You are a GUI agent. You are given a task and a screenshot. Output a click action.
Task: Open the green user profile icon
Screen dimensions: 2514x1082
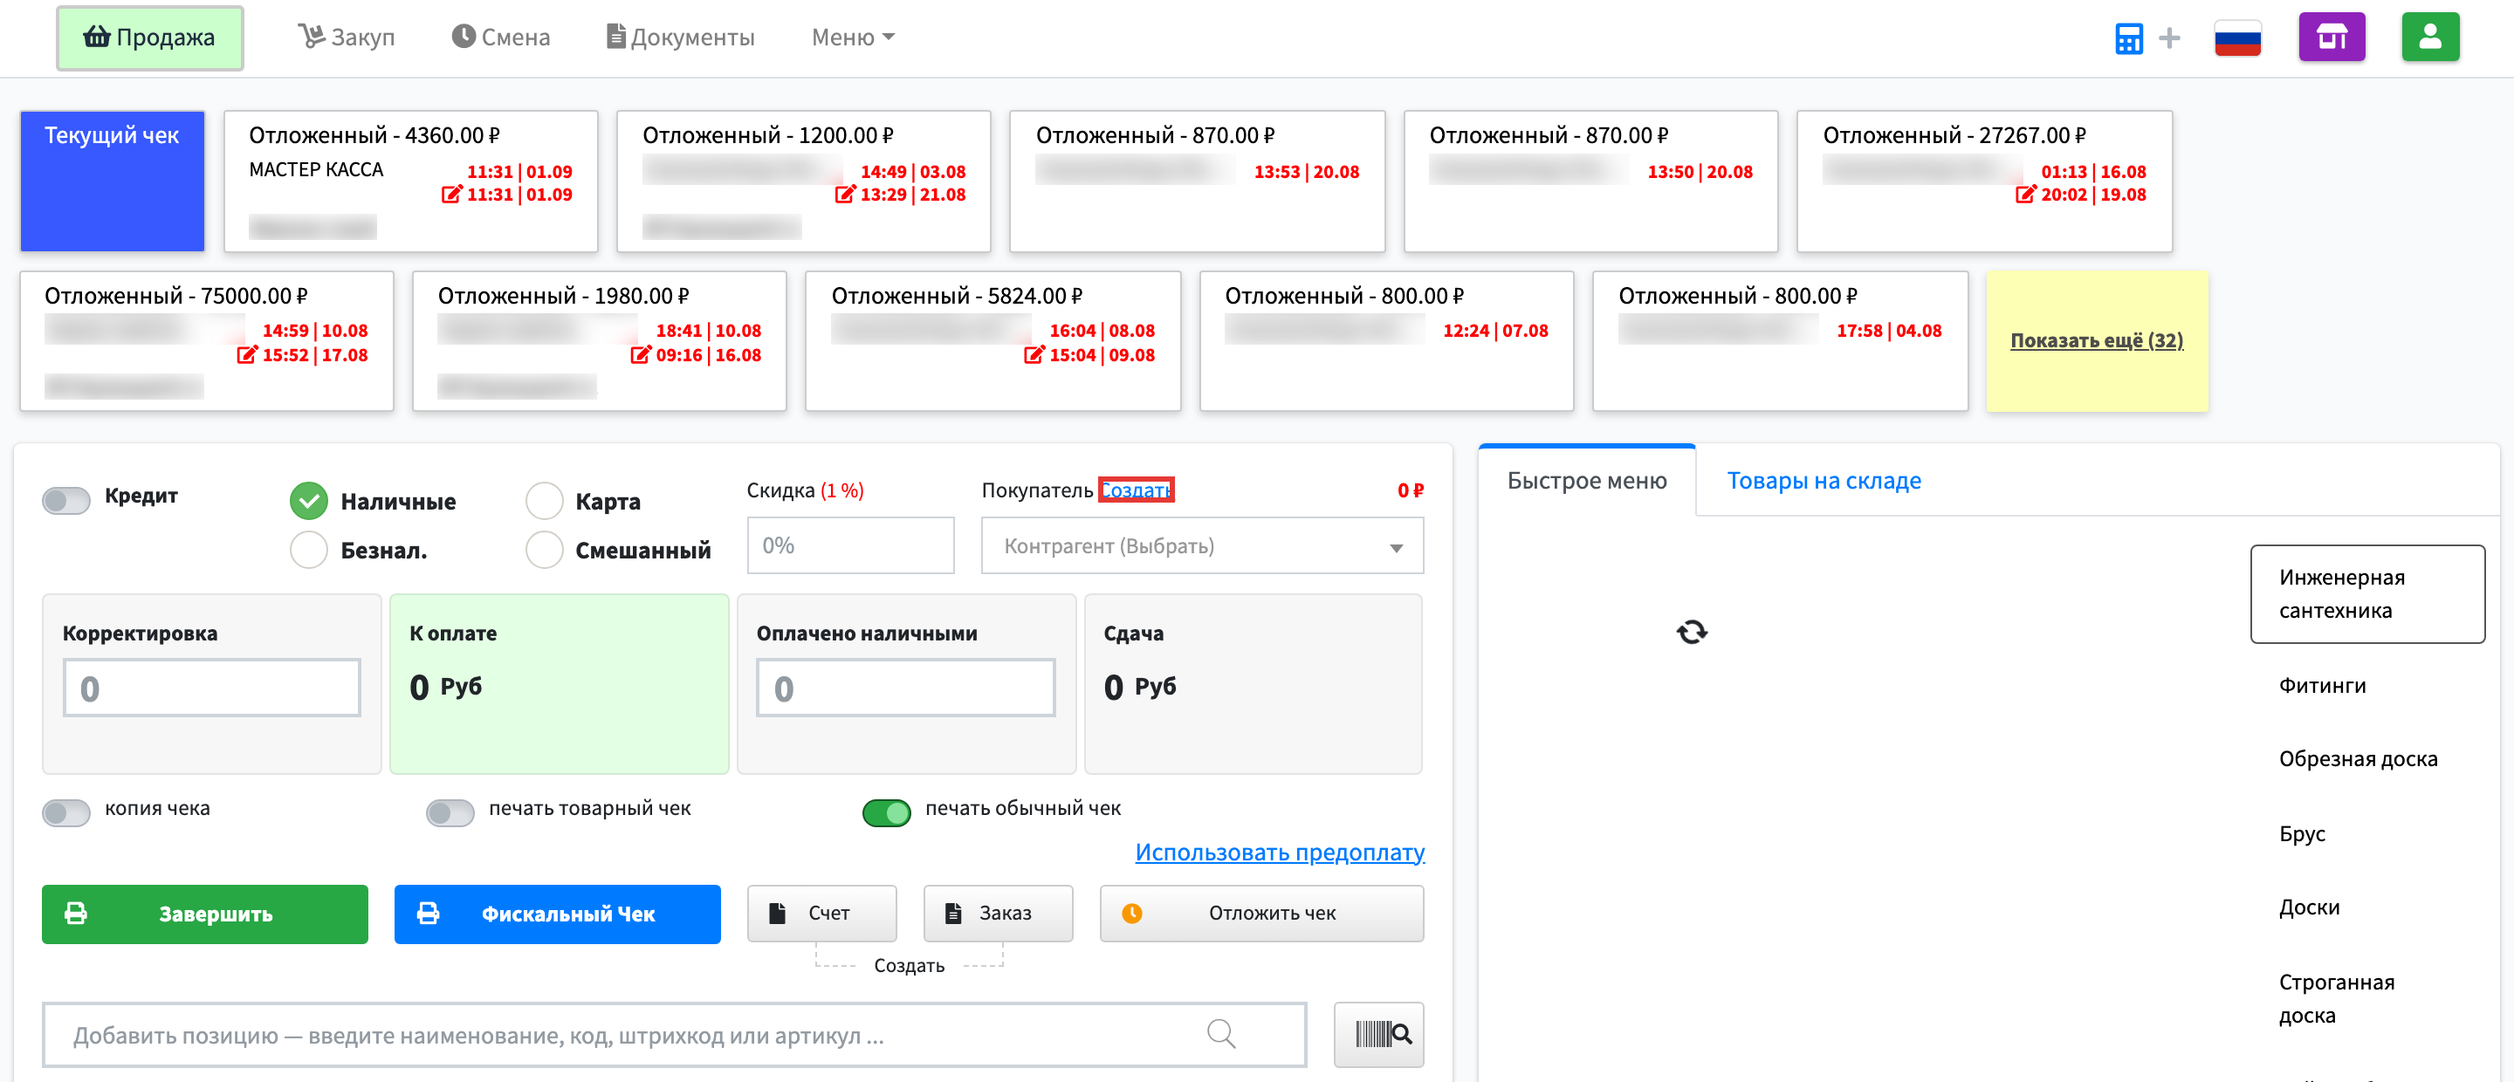[x=2429, y=37]
